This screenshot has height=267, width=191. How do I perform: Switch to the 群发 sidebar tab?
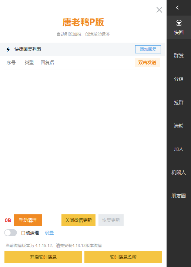179,56
